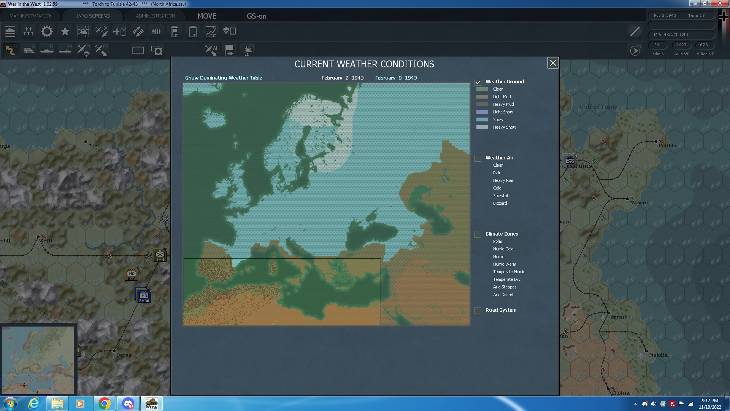The width and height of the screenshot is (730, 411).
Task: Open the order of battle tank icon
Action: pos(10,32)
